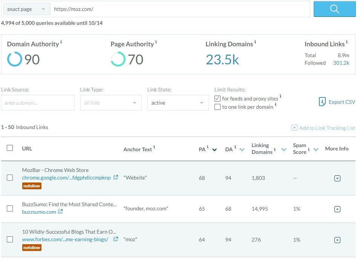Tick the BuzzSumo row checkbox
This screenshot has width=357, height=260.
(10, 208)
